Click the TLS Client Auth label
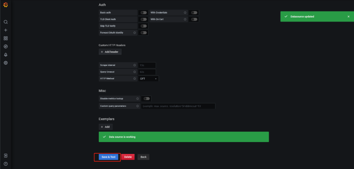This screenshot has height=169, width=354. (x=108, y=19)
